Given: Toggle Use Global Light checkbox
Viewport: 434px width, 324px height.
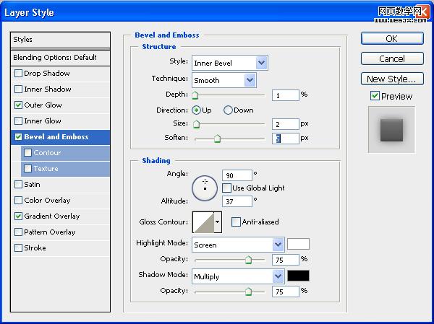Looking at the screenshot, I should click(x=226, y=188).
